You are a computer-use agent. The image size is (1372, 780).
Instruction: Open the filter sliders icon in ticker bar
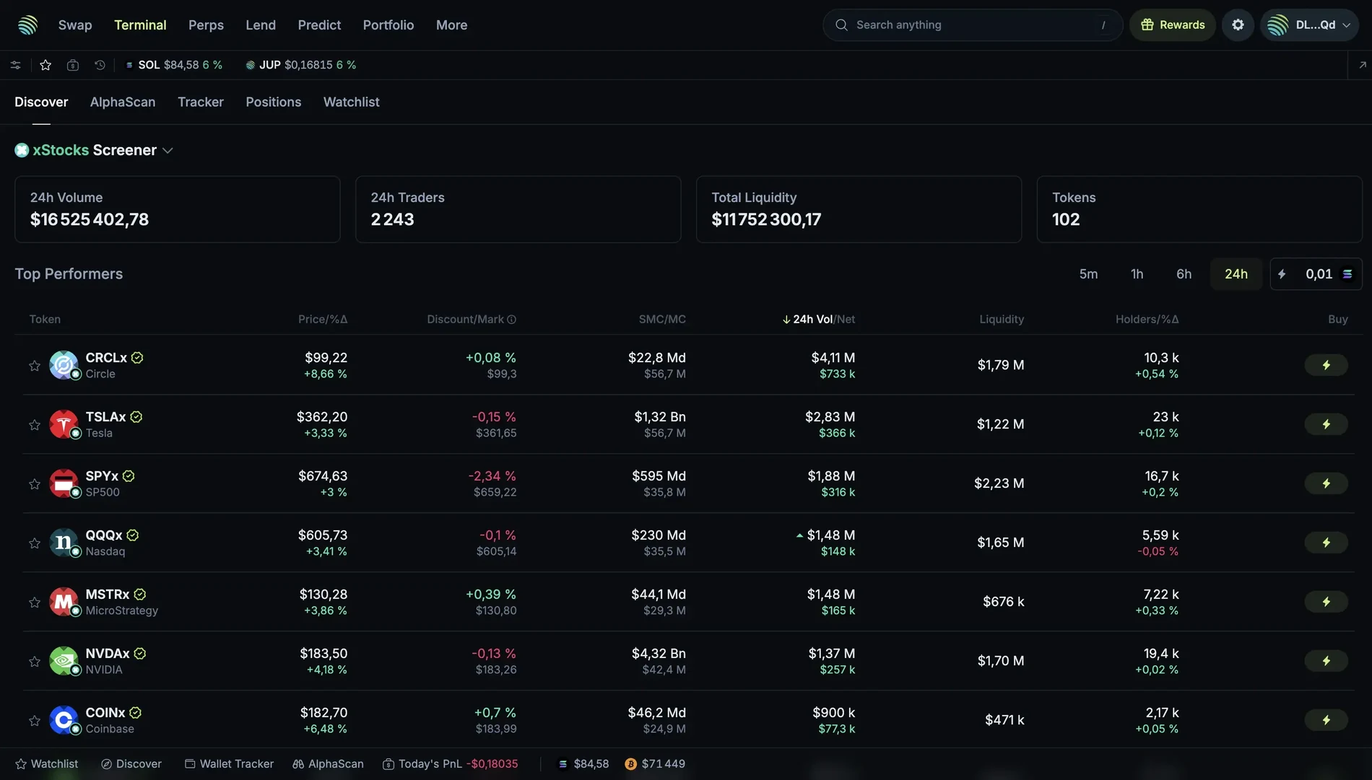[15, 65]
